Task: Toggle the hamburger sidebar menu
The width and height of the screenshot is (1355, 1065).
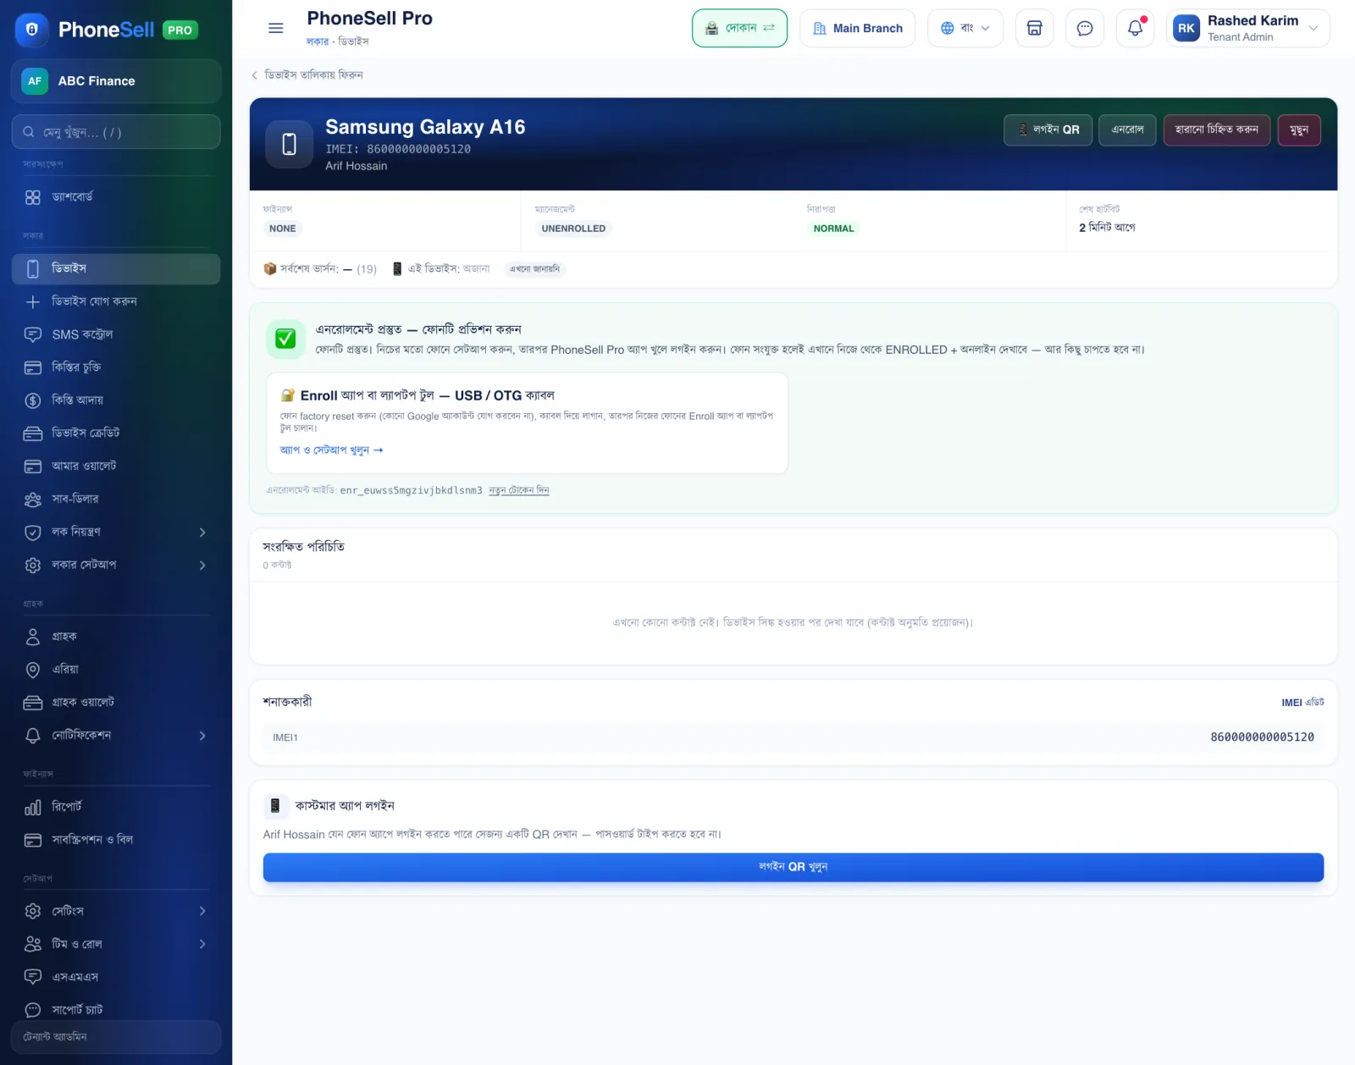Action: 275,28
